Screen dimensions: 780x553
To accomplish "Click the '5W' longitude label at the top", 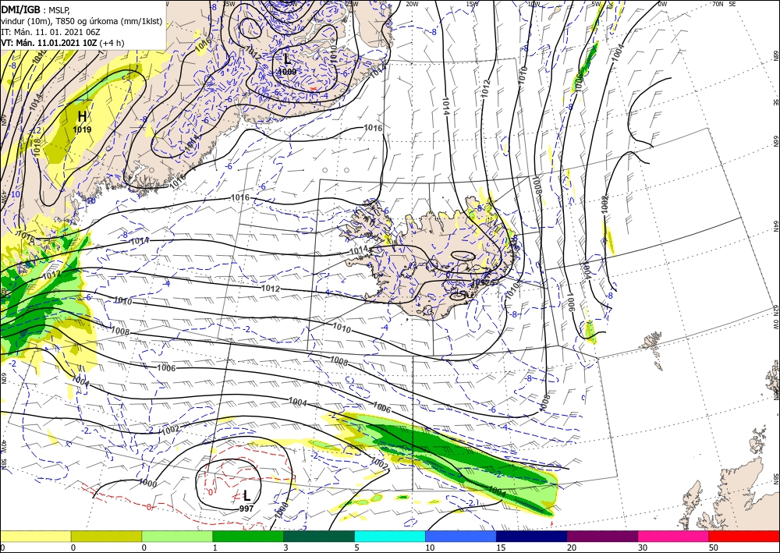I will click(597, 4).
